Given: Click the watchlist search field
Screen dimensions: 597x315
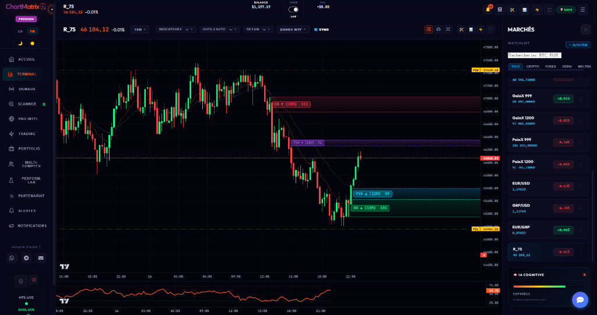Looking at the screenshot, I should pos(535,55).
